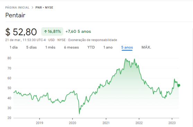This screenshot has height=127, width=193.
Task: Click the green 16,81% change badge
Action: (x=52, y=31)
